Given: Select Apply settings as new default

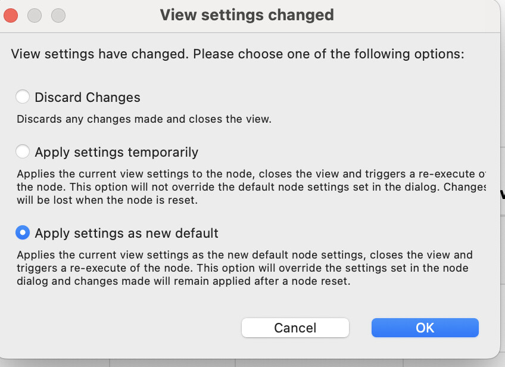Looking at the screenshot, I should point(23,233).
